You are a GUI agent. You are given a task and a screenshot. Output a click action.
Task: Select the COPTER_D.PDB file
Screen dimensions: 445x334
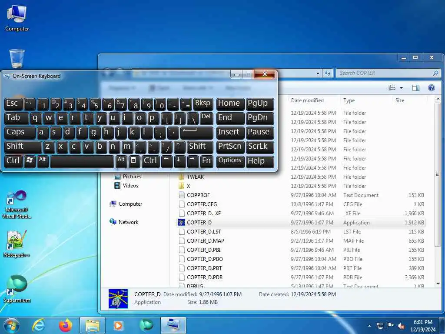tap(200, 277)
